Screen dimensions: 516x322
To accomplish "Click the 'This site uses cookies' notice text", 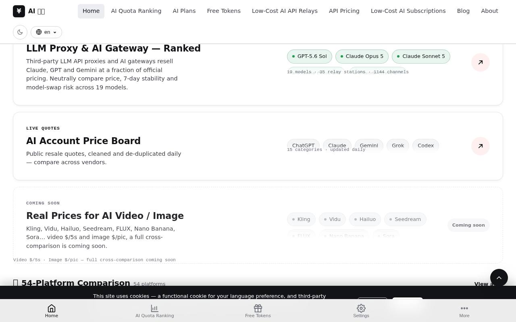I will pyautogui.click(x=210, y=296).
